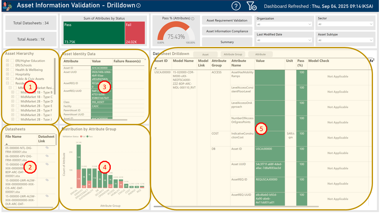Switch drilldown to Attribute Group view
Screen dimensions: 381x214
click(233, 54)
